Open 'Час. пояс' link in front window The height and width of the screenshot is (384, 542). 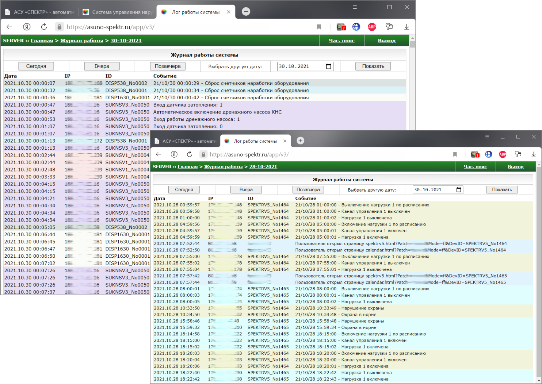point(475,166)
